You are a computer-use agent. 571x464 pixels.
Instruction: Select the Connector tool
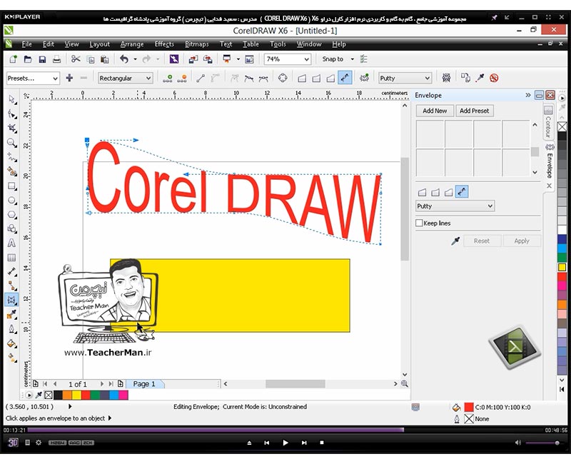11,286
